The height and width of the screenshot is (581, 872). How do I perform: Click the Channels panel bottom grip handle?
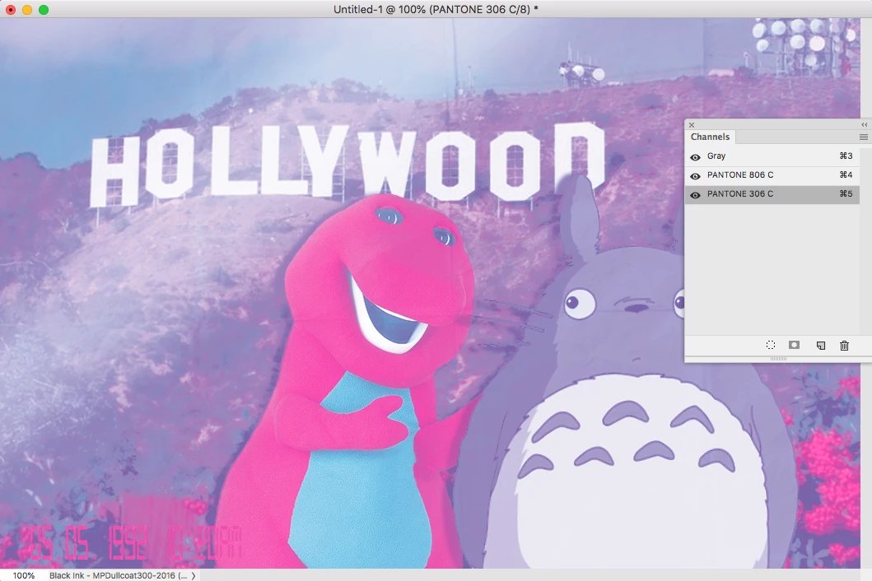click(x=778, y=359)
